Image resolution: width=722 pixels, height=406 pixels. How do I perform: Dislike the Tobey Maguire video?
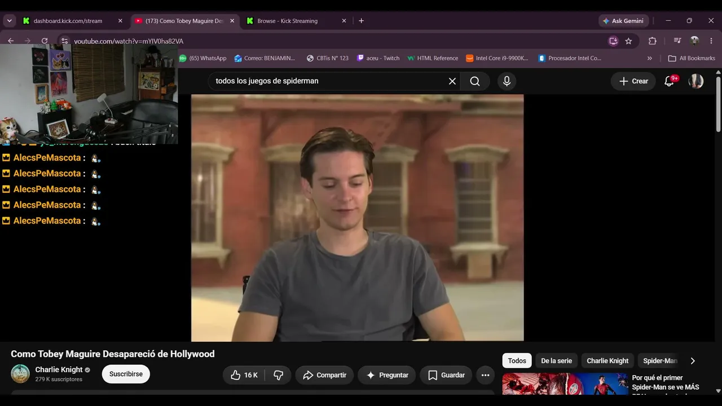click(x=278, y=375)
